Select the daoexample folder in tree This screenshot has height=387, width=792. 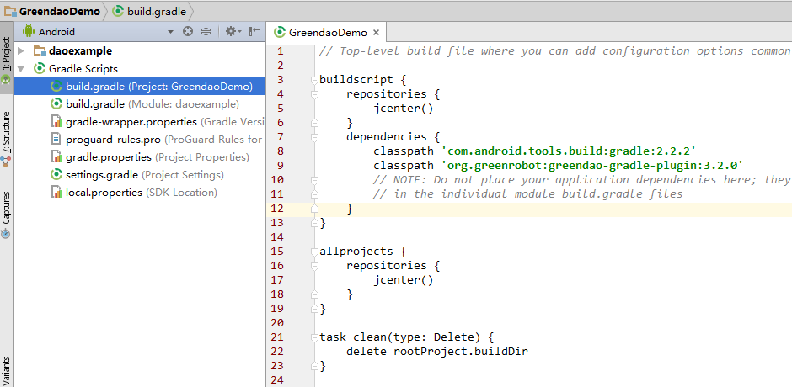(x=80, y=51)
